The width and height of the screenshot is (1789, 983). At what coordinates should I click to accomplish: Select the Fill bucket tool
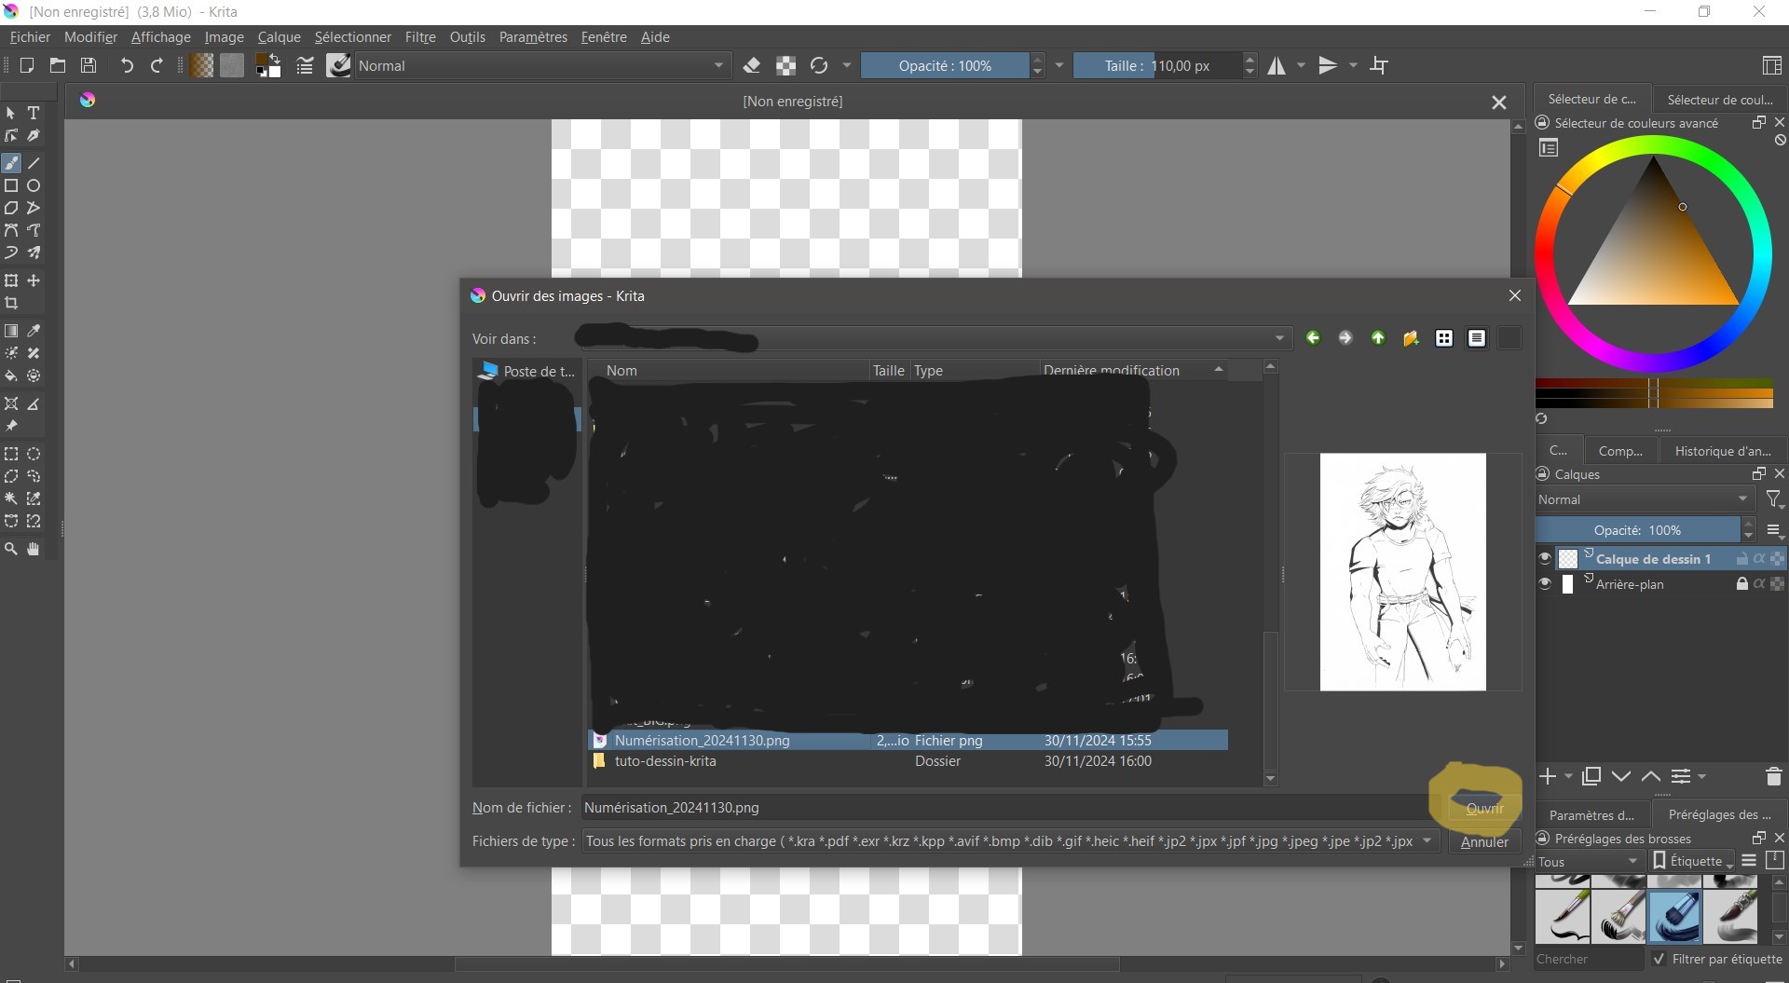point(11,376)
